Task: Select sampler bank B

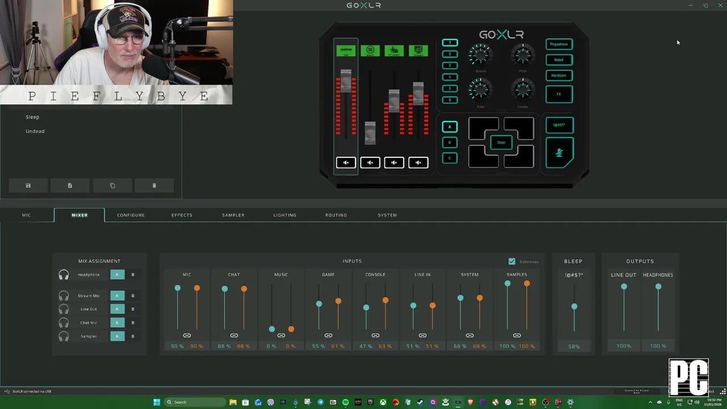Action: click(450, 143)
